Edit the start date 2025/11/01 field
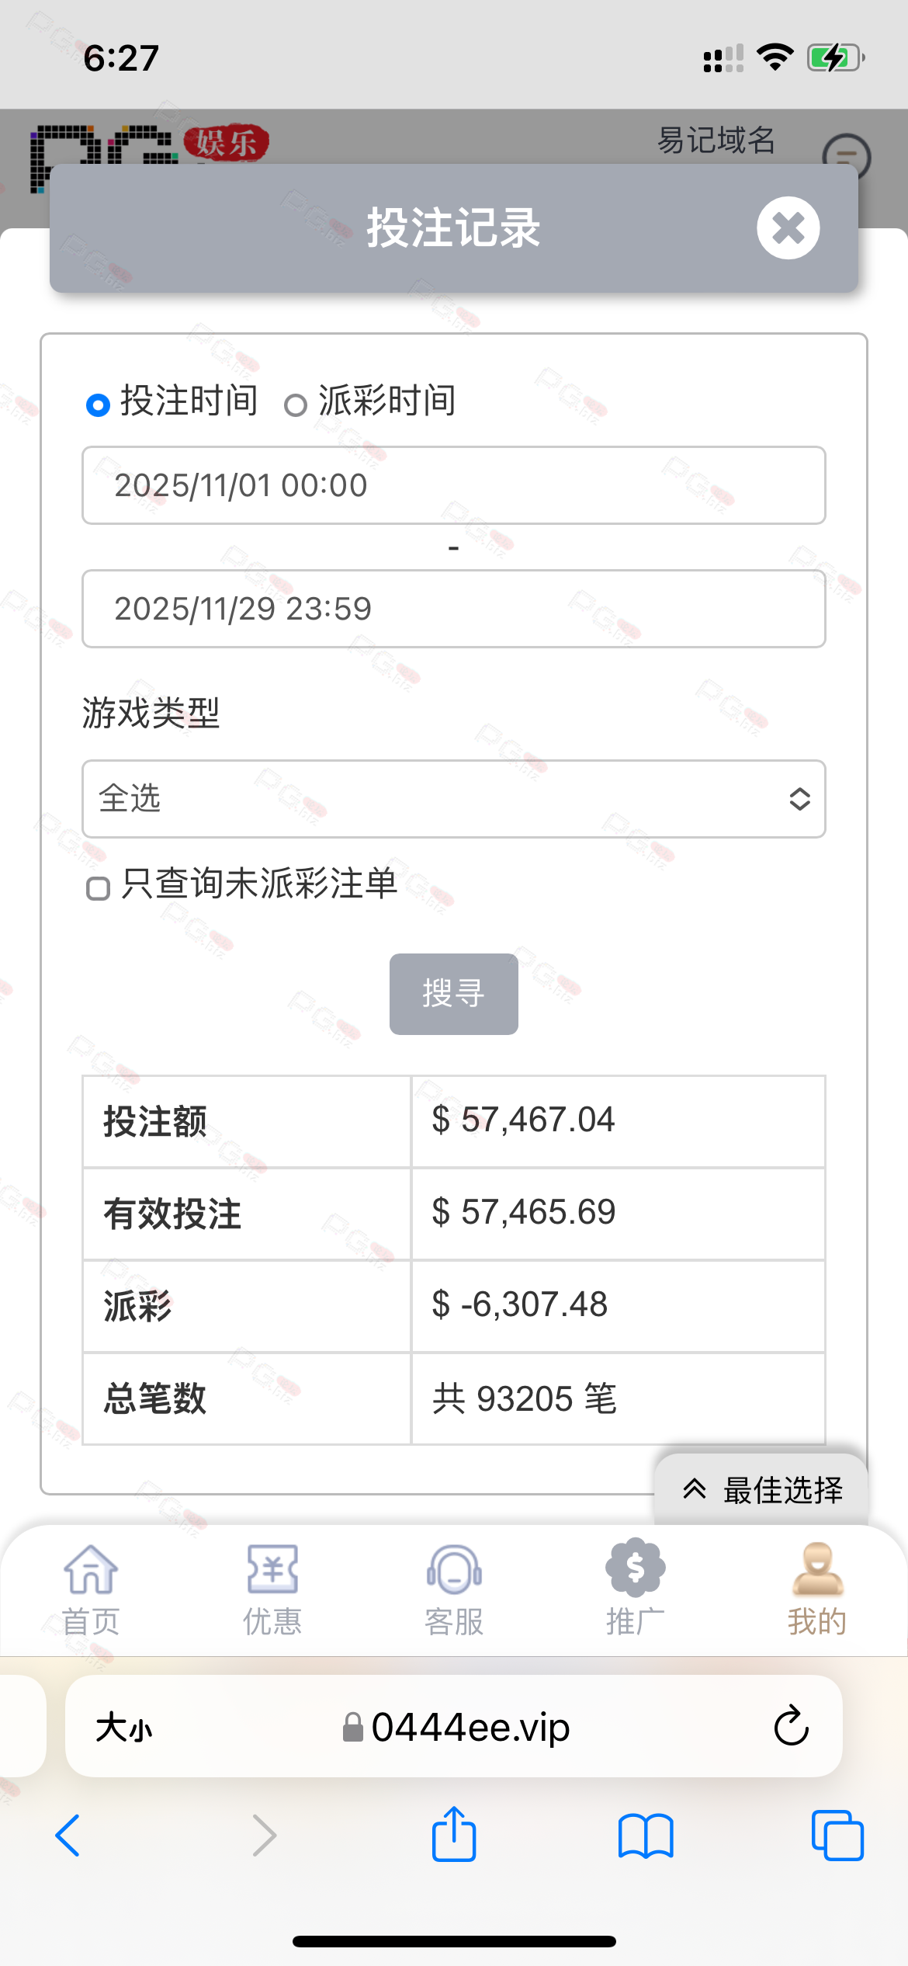 (453, 485)
